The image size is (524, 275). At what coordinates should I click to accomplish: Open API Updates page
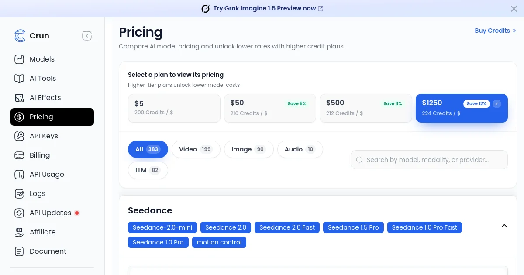pyautogui.click(x=52, y=213)
